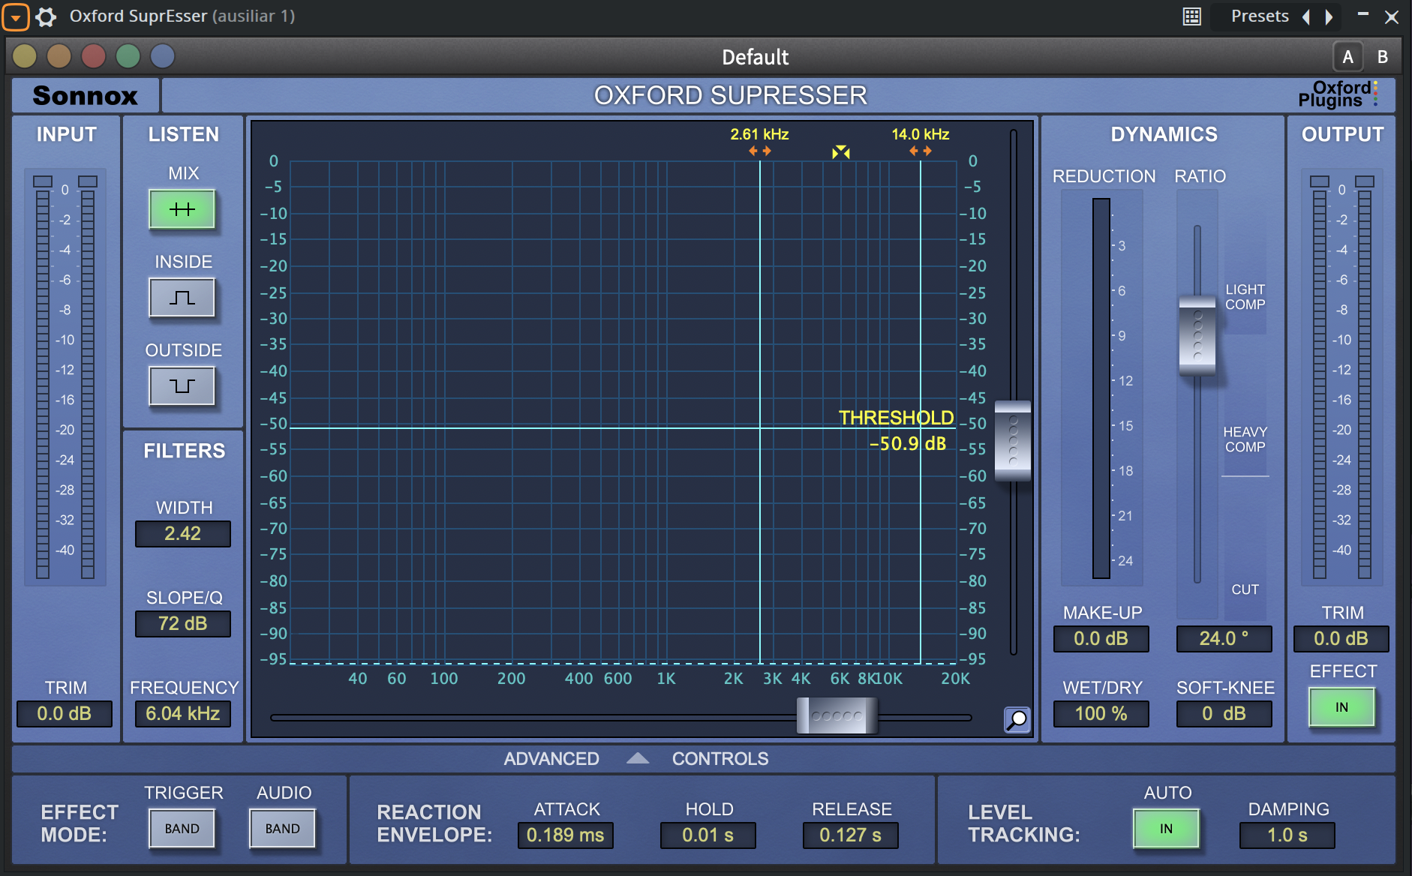
Task: Toggle the TRIGGER band mode button
Action: (x=182, y=829)
